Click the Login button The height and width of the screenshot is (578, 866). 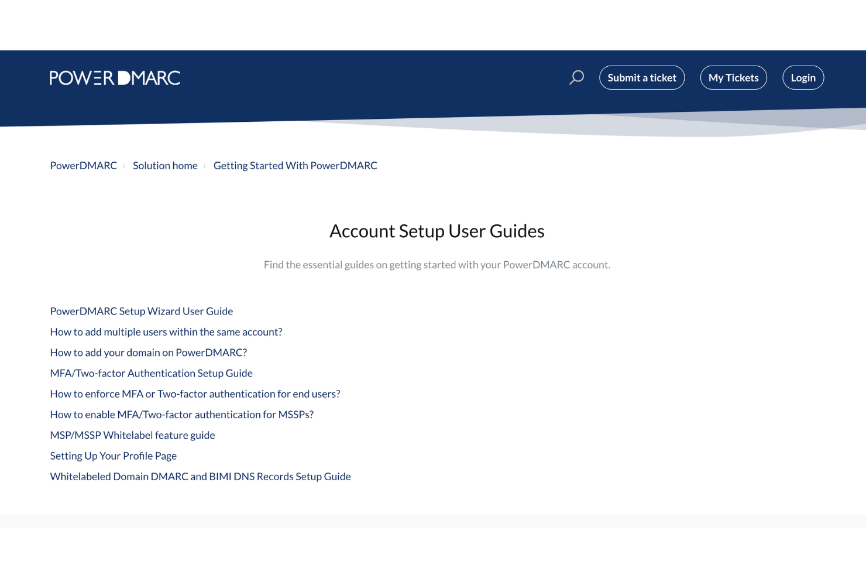[x=803, y=77]
